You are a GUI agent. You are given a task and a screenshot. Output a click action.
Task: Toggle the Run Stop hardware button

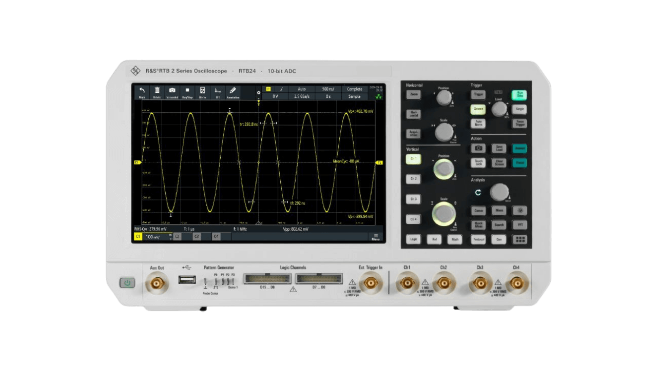pyautogui.click(x=519, y=95)
